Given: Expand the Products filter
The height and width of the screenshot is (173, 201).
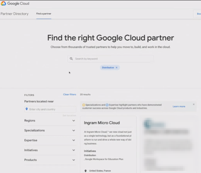Looking at the screenshot, I should tap(50, 160).
